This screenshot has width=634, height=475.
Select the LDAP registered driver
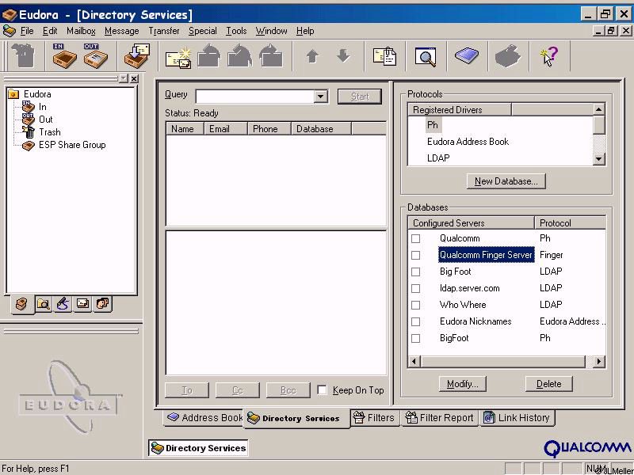pos(438,158)
